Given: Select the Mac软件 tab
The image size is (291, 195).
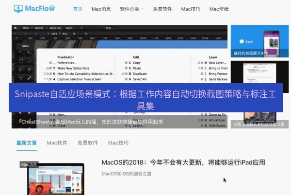Looking at the screenshot, I should coord(57,143).
